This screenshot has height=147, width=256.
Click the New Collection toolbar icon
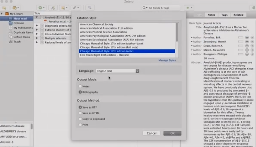4,8
